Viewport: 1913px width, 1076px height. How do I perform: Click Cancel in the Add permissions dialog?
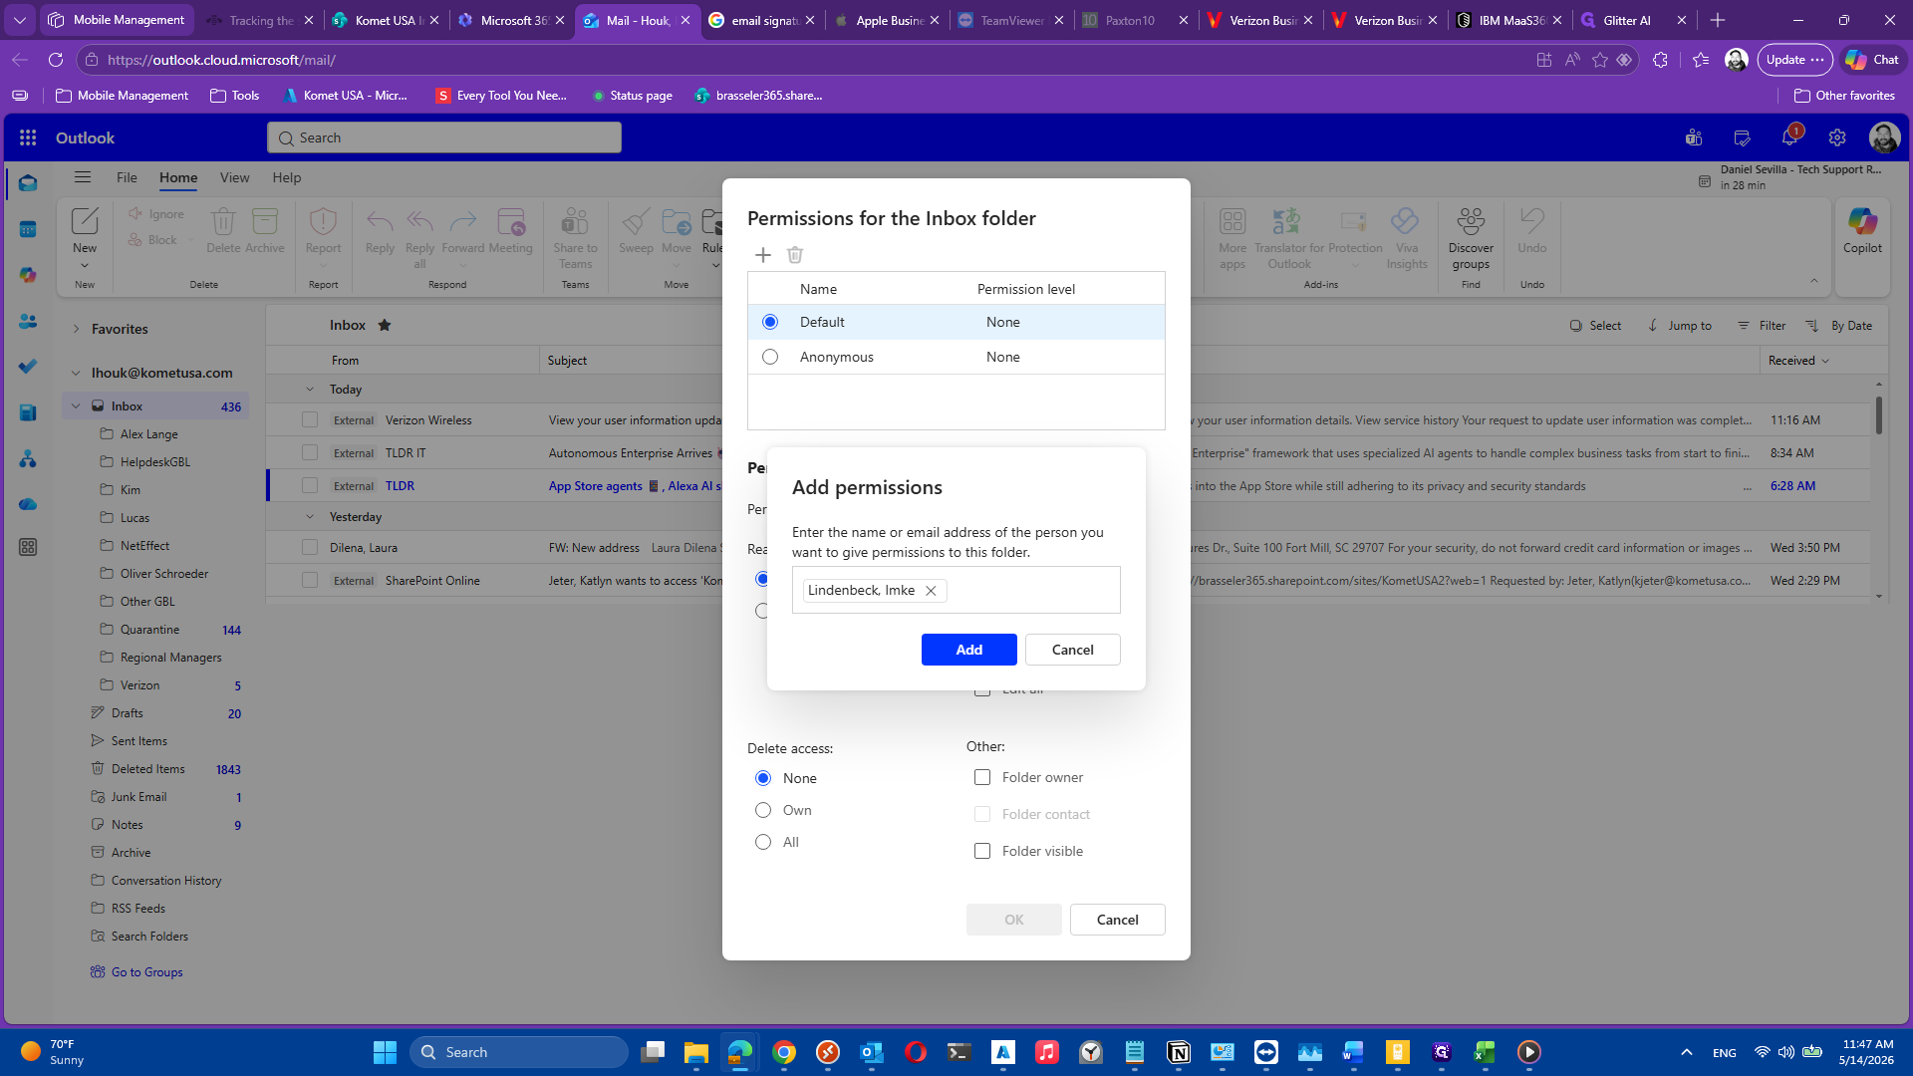(1073, 650)
